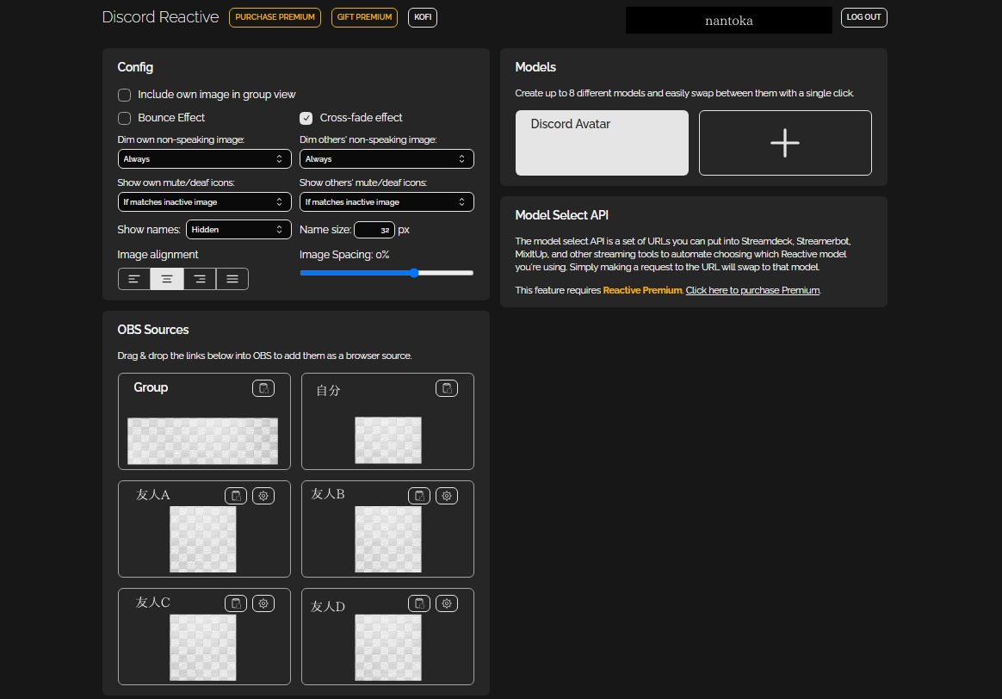Select right image alignment

click(200, 278)
